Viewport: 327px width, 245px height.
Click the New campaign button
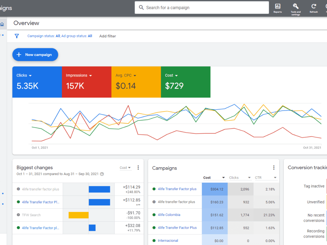pos(35,55)
